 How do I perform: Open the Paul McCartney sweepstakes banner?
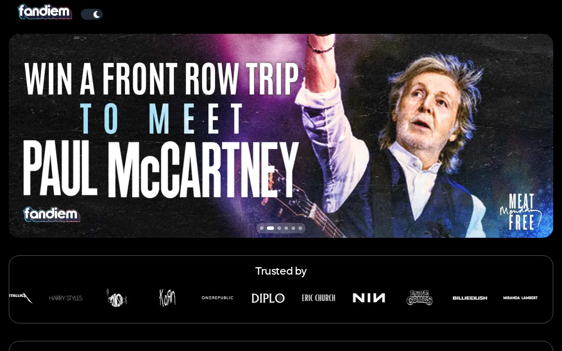point(281,136)
